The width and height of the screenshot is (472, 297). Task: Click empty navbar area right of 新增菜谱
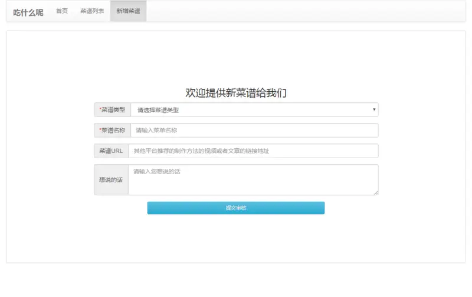coord(306,11)
